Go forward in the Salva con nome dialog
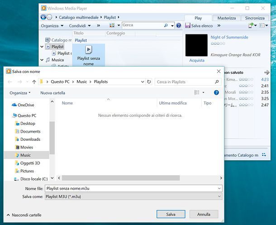This screenshot has width=276, height=225. click(19, 82)
